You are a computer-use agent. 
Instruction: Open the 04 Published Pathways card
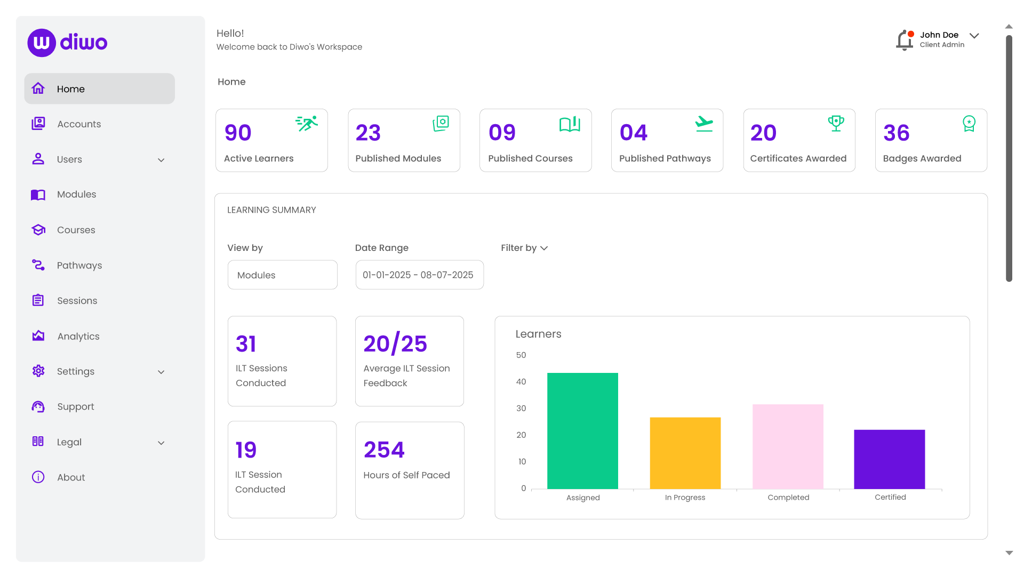pos(667,140)
